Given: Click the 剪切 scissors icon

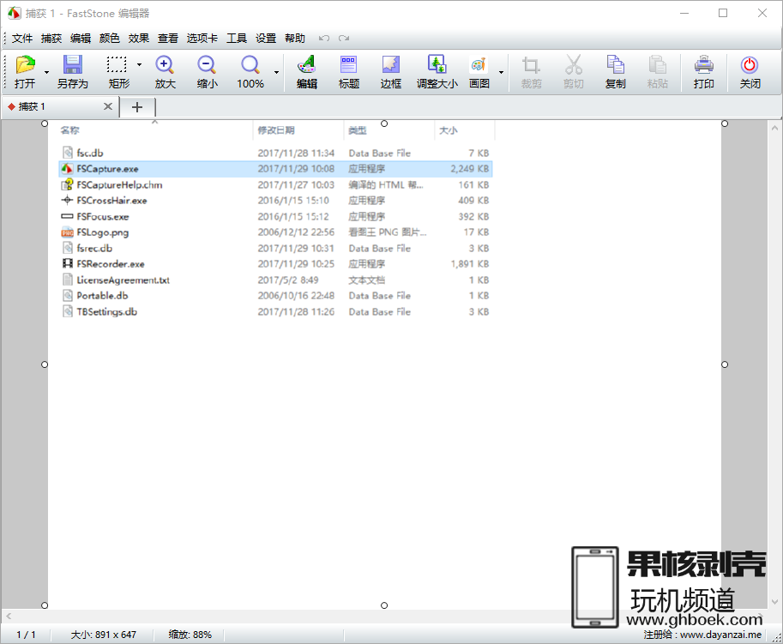Looking at the screenshot, I should point(573,72).
